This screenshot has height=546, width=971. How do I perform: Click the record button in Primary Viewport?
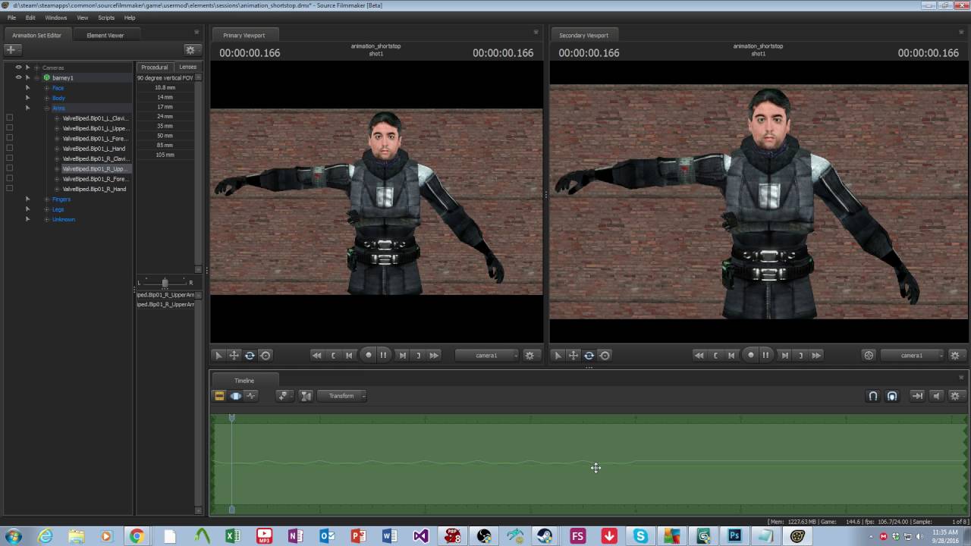[369, 355]
